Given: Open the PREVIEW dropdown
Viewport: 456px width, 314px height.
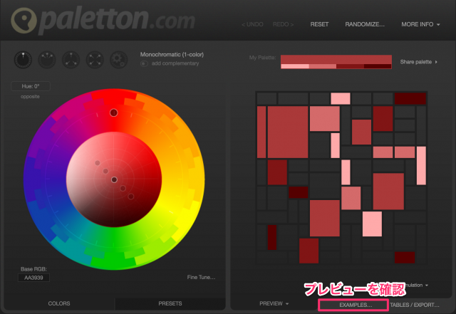Looking at the screenshot, I should click(x=274, y=303).
